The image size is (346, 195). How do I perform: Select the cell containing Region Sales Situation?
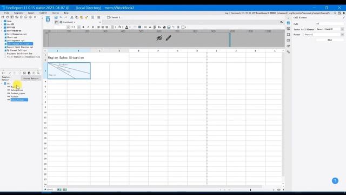coord(88,57)
